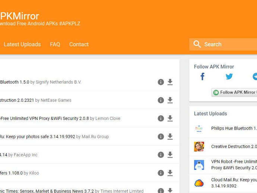Download Times Internet Limited news app

tap(170, 190)
